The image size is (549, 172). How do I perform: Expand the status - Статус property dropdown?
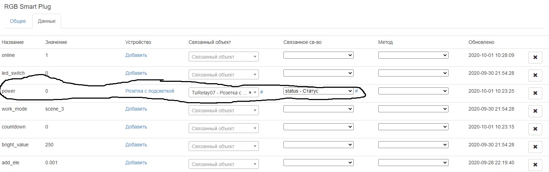tap(318, 91)
